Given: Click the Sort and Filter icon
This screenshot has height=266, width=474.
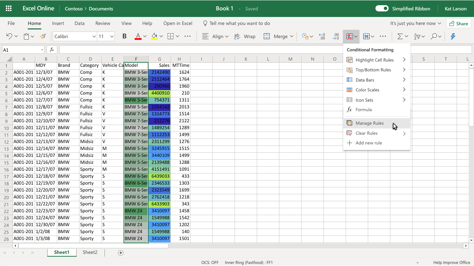Looking at the screenshot, I should pyautogui.click(x=417, y=36).
